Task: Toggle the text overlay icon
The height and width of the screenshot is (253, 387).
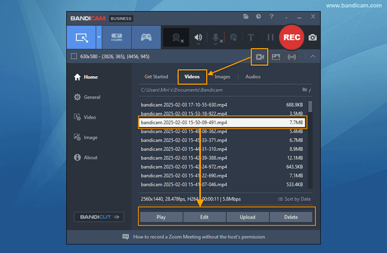Action: 251,38
